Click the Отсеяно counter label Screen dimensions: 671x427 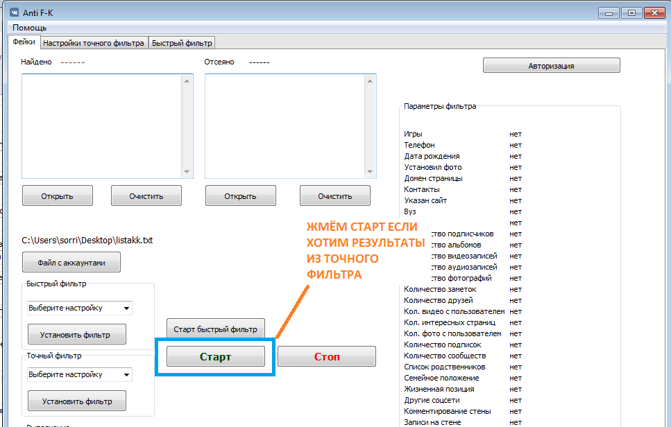tap(219, 62)
